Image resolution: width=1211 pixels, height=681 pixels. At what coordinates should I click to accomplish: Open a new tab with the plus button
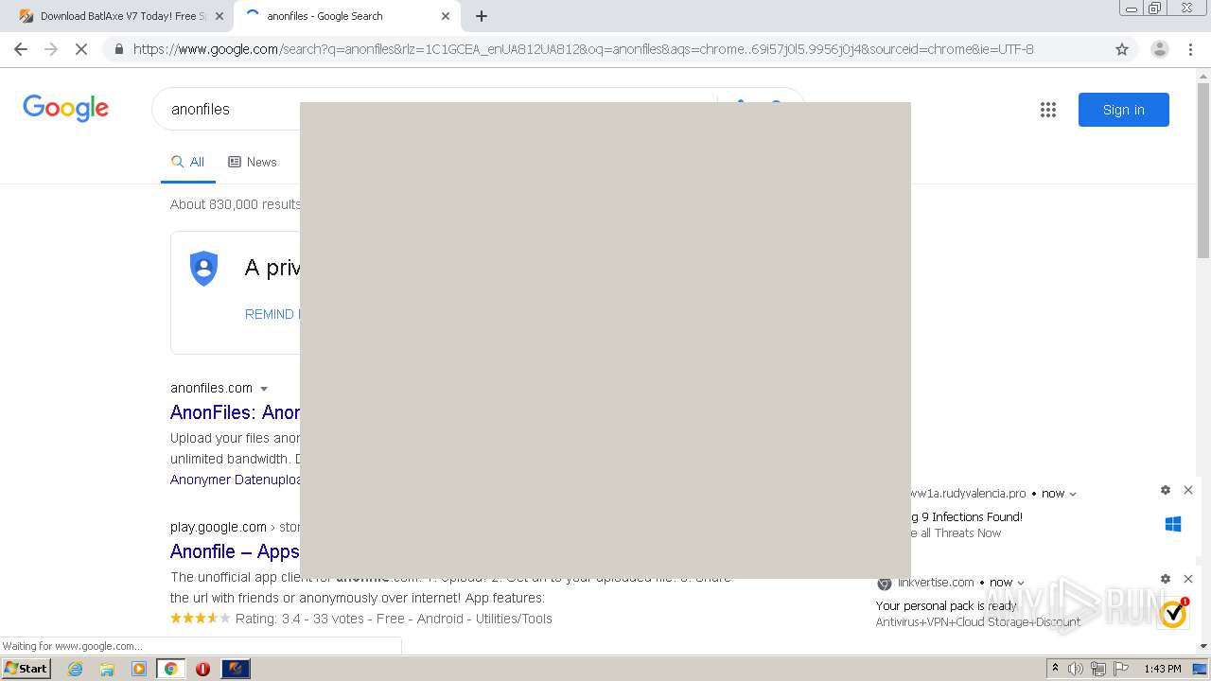point(482,16)
